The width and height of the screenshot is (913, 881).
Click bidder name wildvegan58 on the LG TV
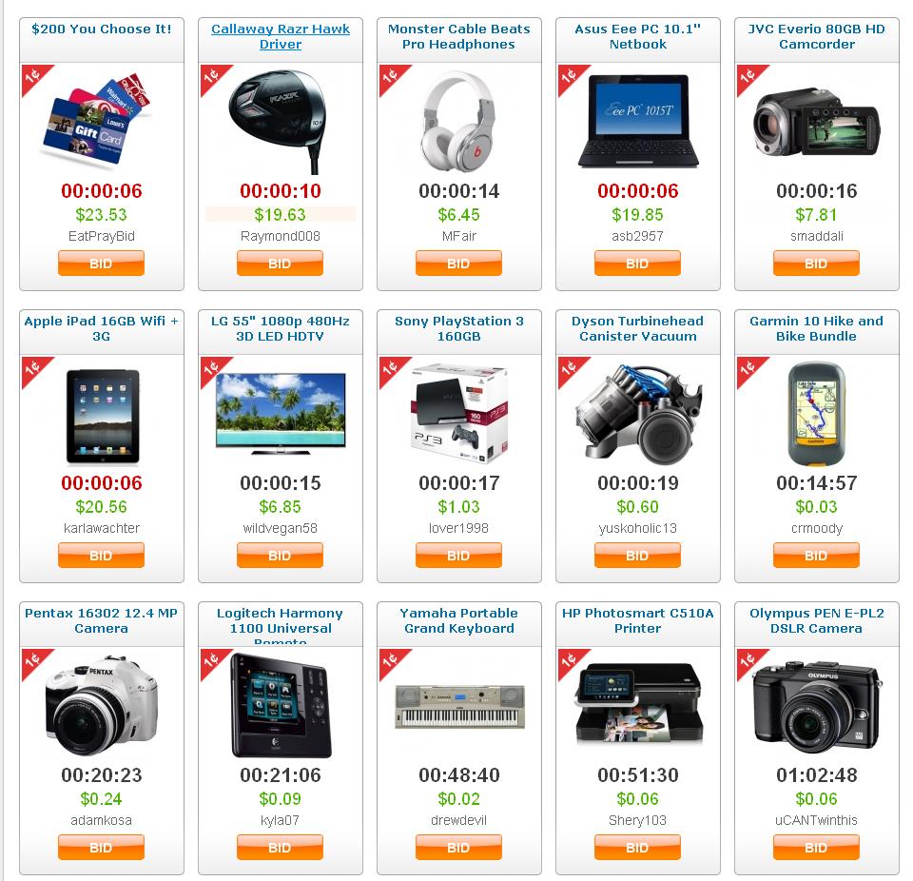click(x=280, y=528)
